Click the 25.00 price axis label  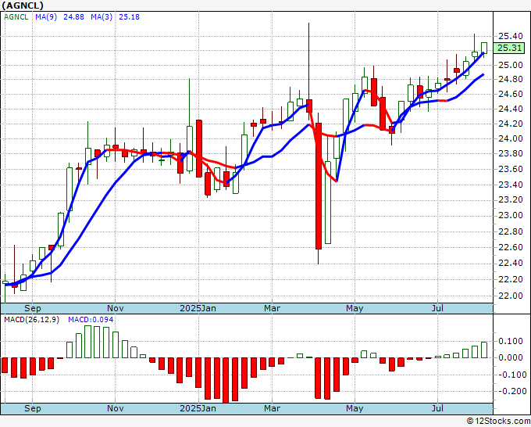pyautogui.click(x=511, y=65)
